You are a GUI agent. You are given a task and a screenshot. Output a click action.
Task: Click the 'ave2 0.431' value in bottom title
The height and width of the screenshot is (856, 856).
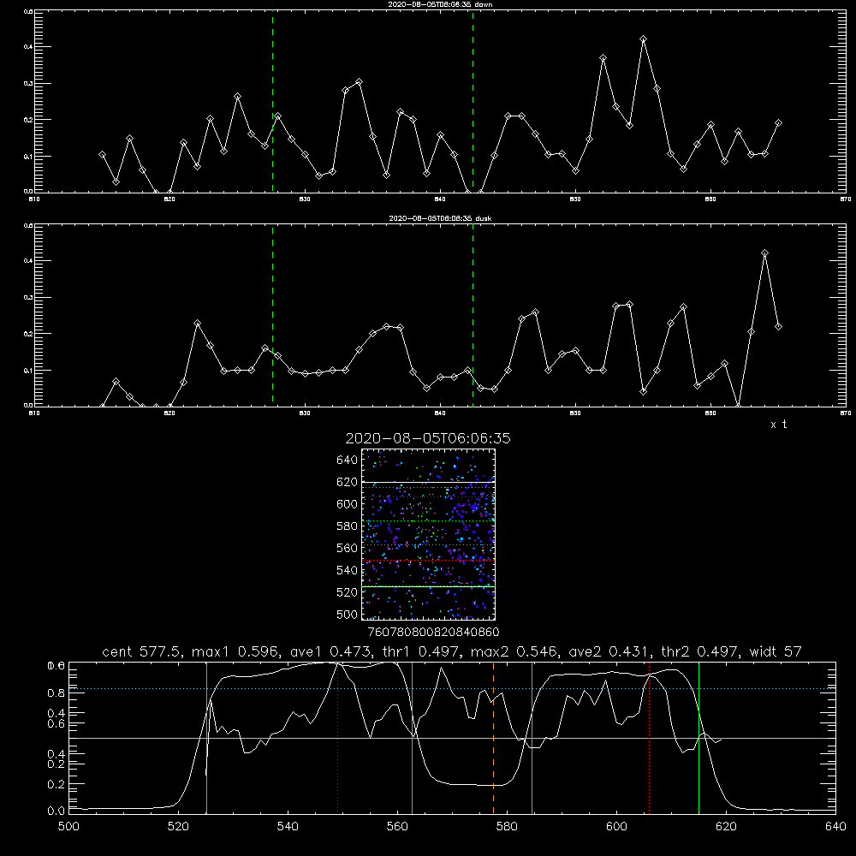point(610,651)
